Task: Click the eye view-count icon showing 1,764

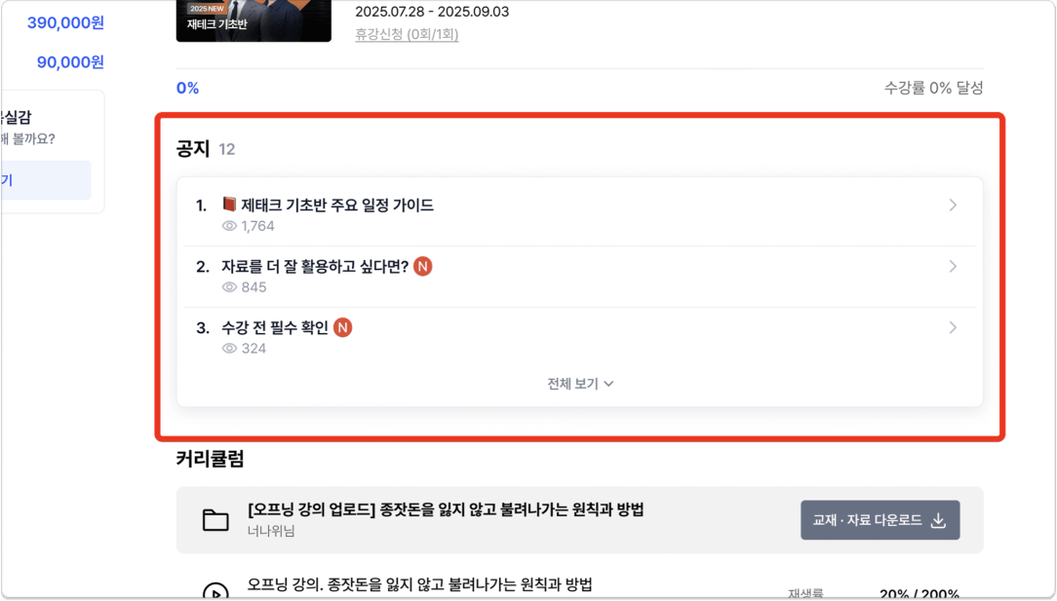Action: [x=229, y=226]
